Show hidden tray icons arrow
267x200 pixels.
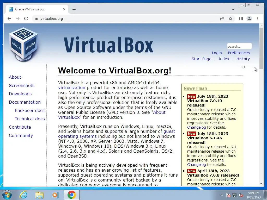(222, 195)
